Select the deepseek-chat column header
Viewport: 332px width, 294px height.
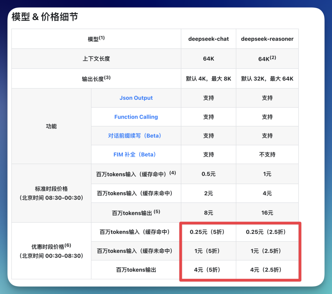[x=208, y=39]
